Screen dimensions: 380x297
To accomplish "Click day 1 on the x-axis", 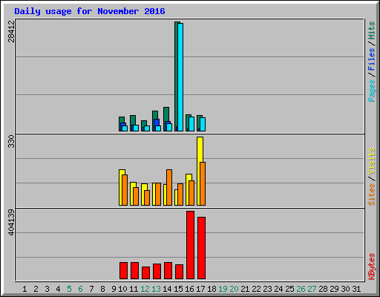I will point(24,289).
